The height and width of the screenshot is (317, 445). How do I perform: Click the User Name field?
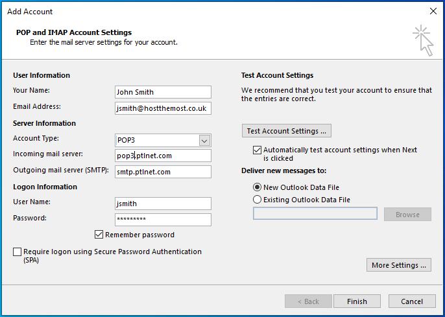point(162,204)
